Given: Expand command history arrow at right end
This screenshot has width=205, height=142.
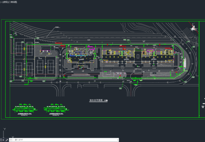Looking at the screenshot, I should pyautogui.click(x=117, y=140).
